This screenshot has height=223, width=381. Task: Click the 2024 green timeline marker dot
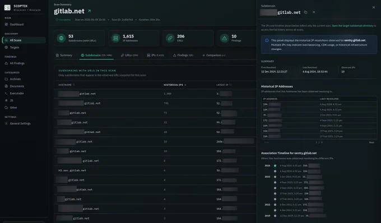(275, 166)
